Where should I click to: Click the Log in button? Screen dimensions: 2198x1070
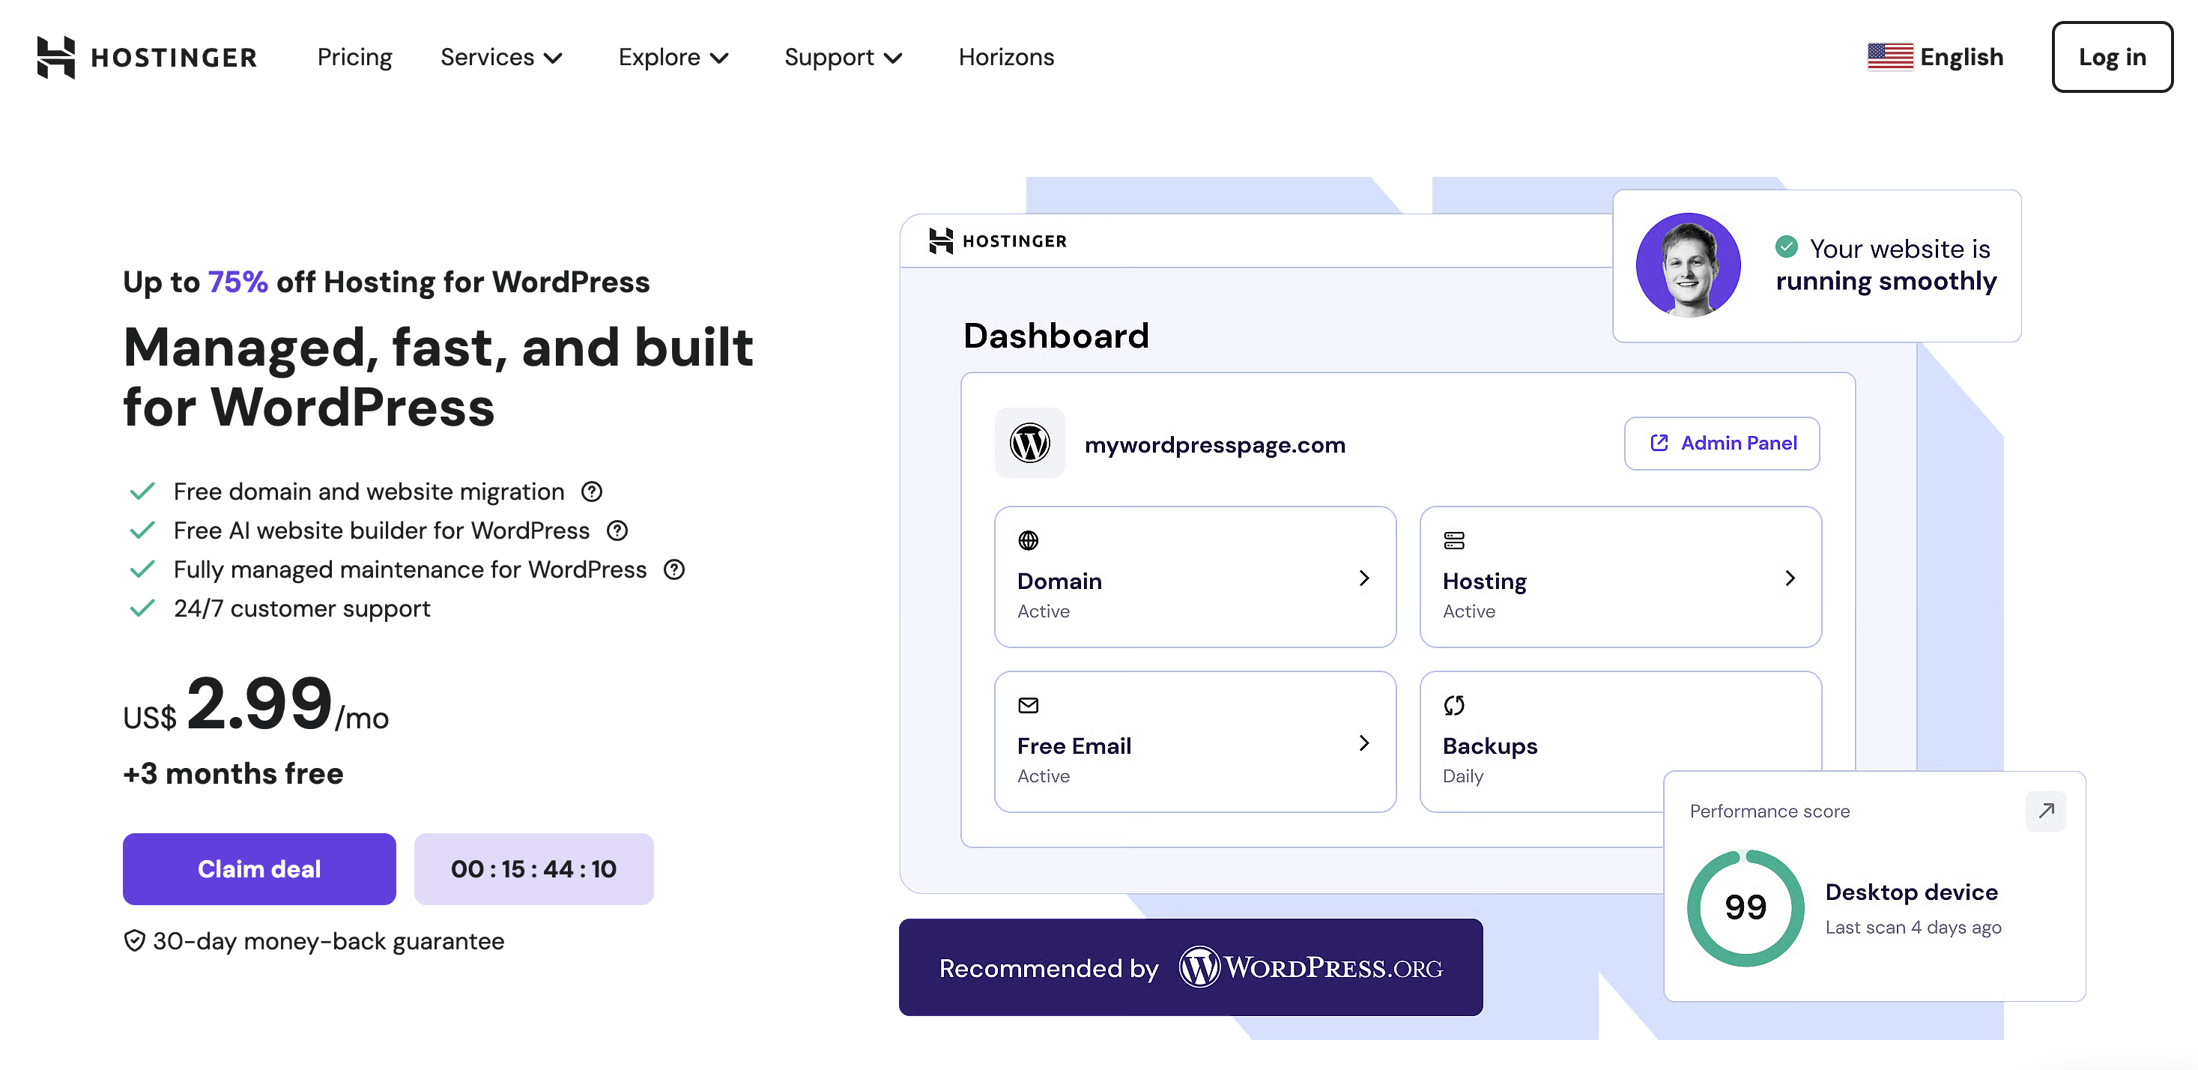click(x=2112, y=57)
